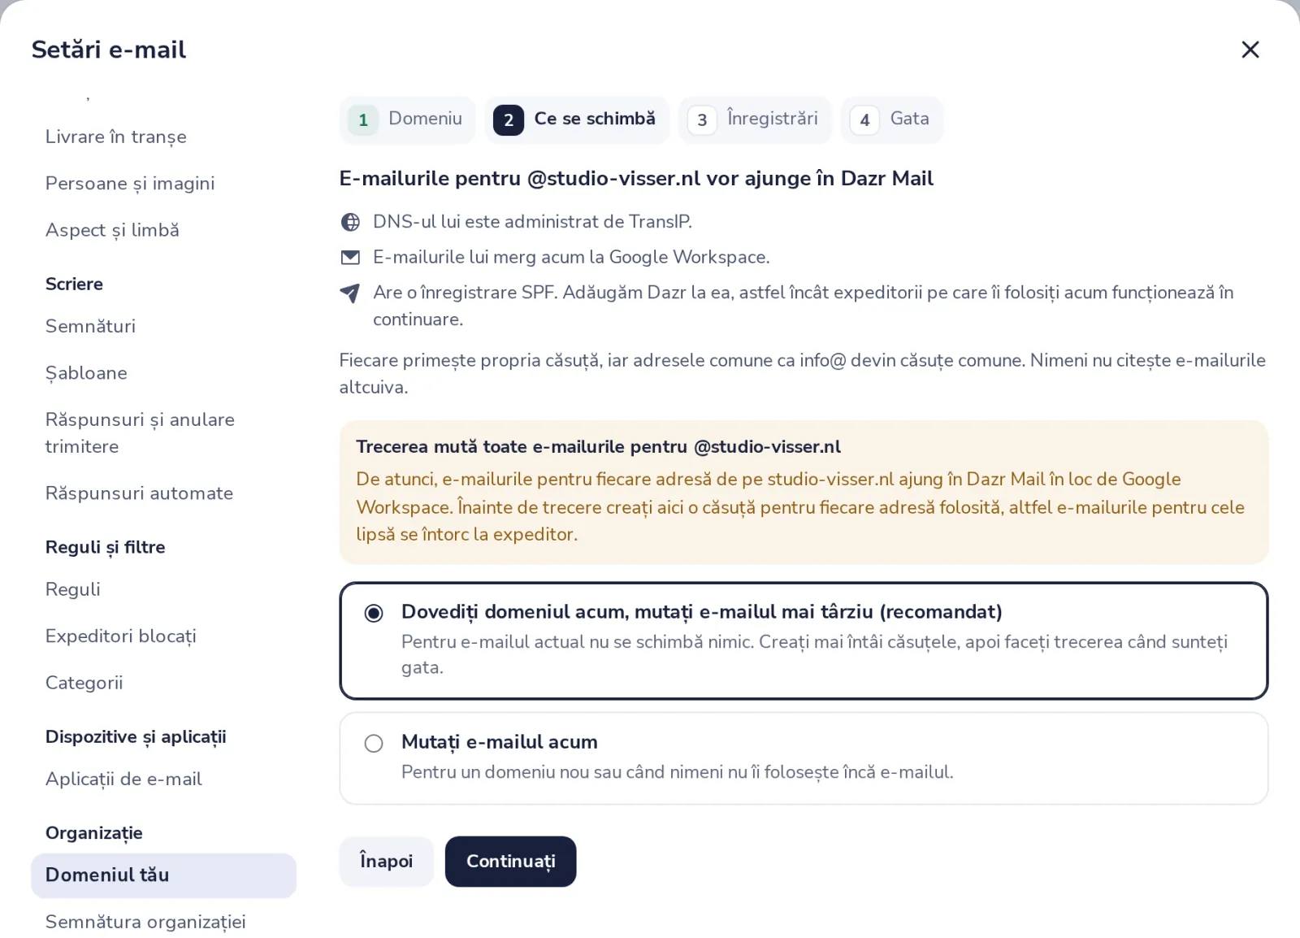
Task: Click step number 3 badge for Înregistrări
Action: [702, 120]
